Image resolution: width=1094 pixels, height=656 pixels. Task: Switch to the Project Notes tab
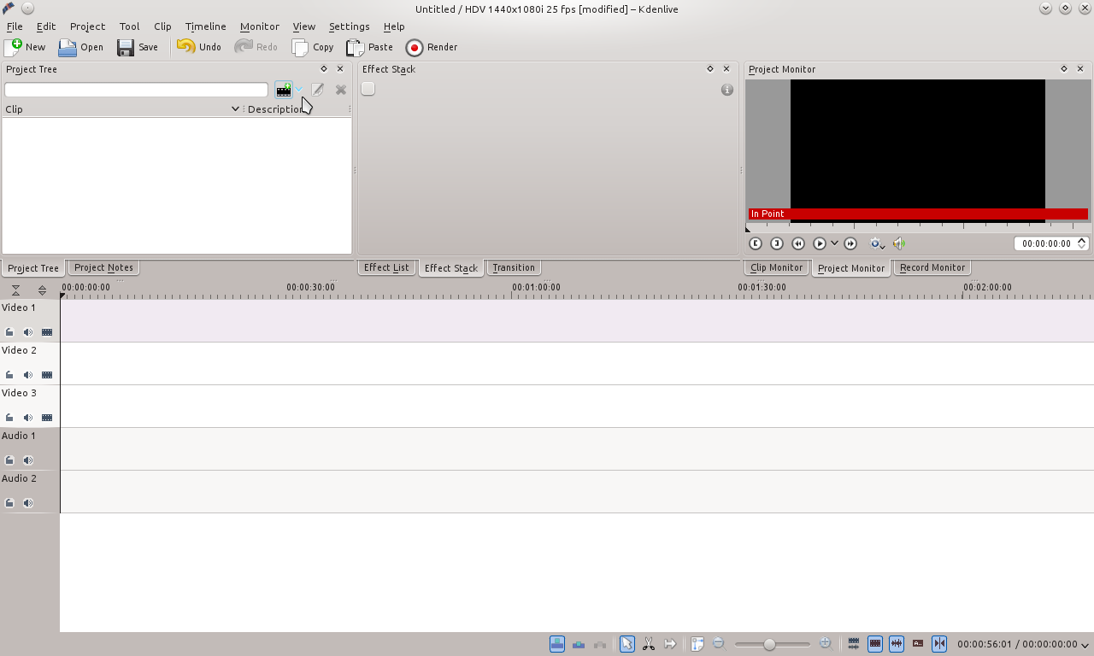coord(103,267)
